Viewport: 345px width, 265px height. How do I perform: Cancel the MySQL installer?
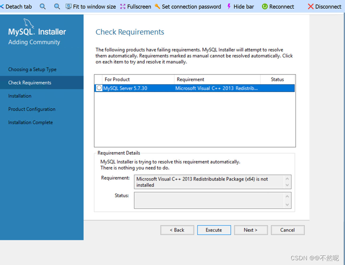(x=287, y=230)
